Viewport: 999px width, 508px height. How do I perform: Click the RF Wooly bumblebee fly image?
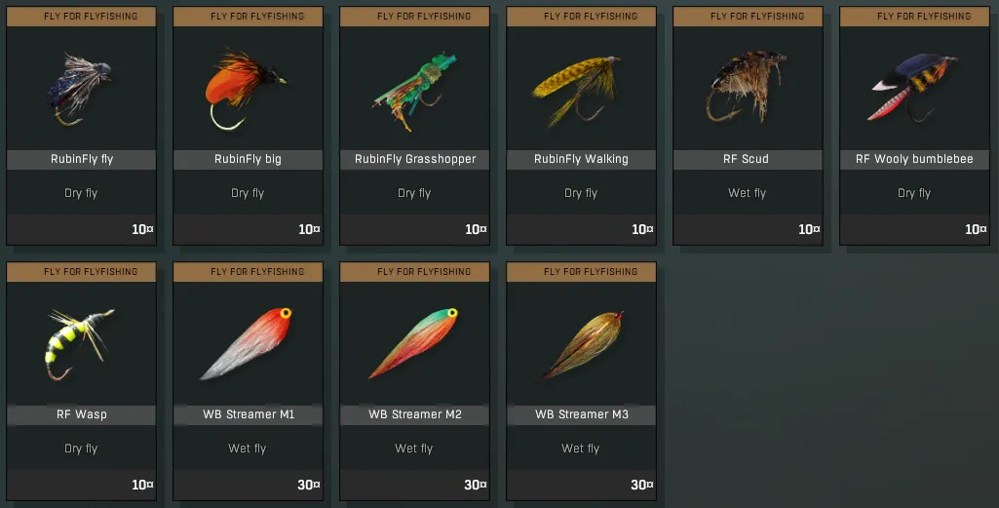(912, 88)
